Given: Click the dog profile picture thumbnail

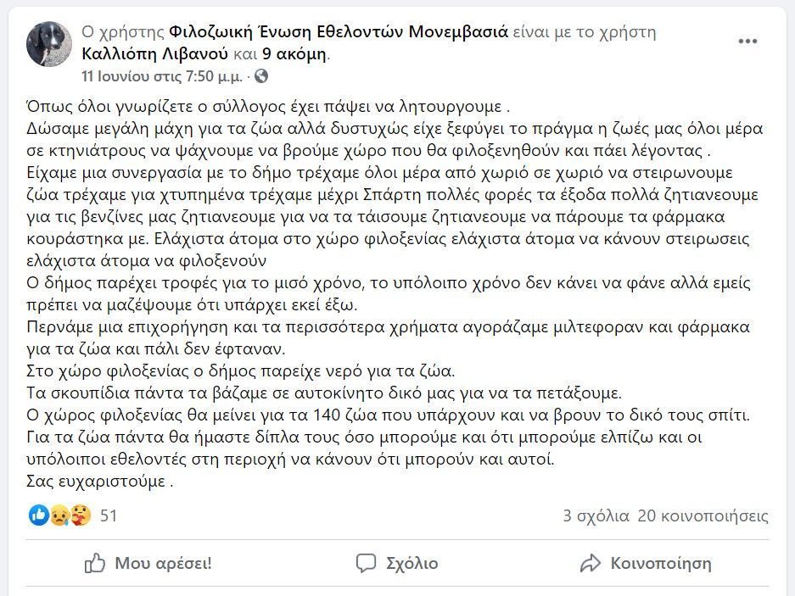Looking at the screenshot, I should pyautogui.click(x=48, y=44).
